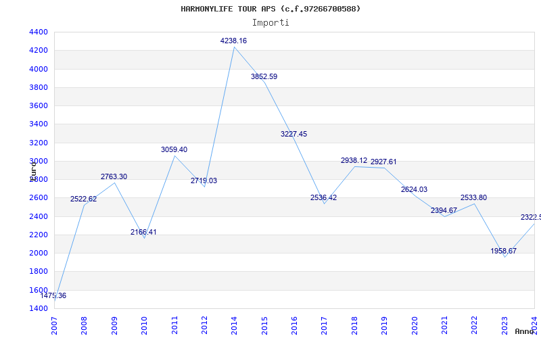Select the 2600 y-axis tick label

(39, 197)
